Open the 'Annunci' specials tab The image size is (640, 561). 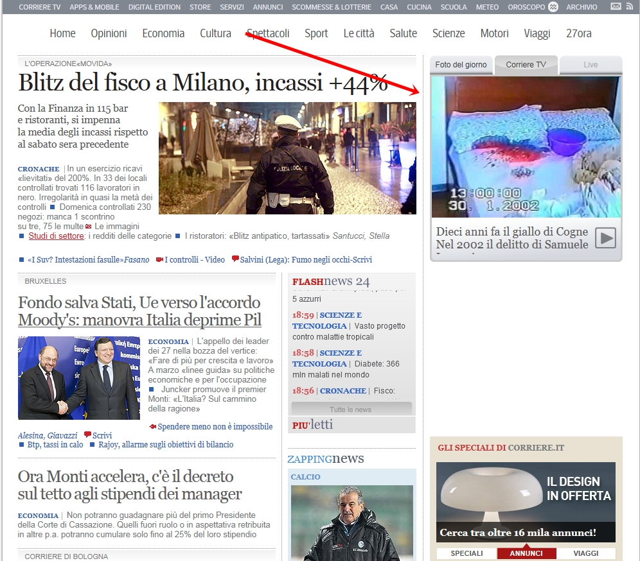(526, 553)
